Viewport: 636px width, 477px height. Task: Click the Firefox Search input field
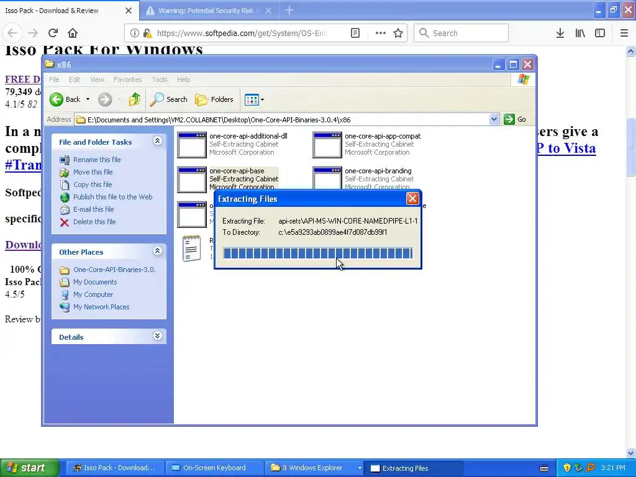tap(461, 34)
